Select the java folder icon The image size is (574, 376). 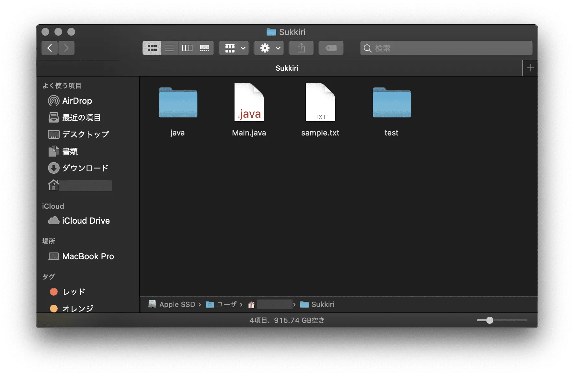tap(178, 102)
